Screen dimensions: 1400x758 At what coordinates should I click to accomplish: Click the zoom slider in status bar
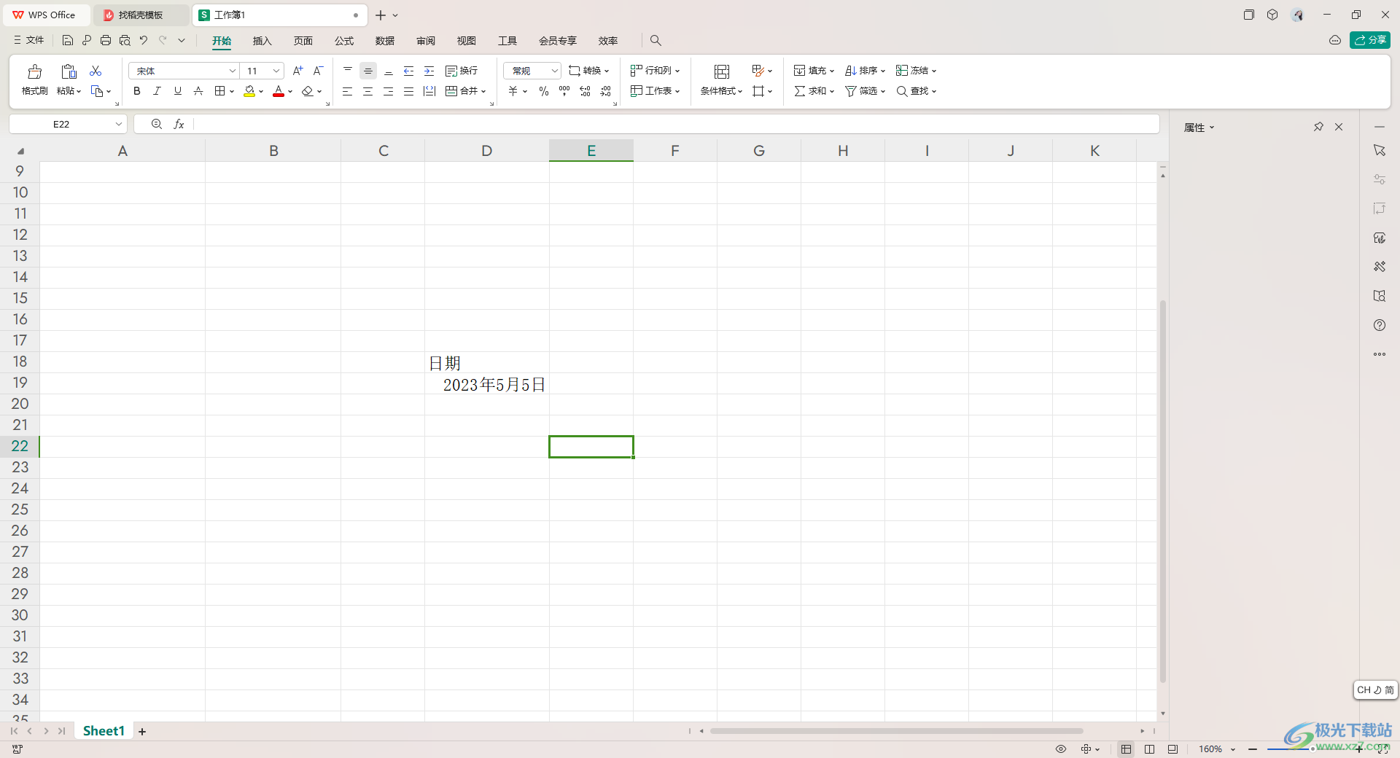[1312, 749]
